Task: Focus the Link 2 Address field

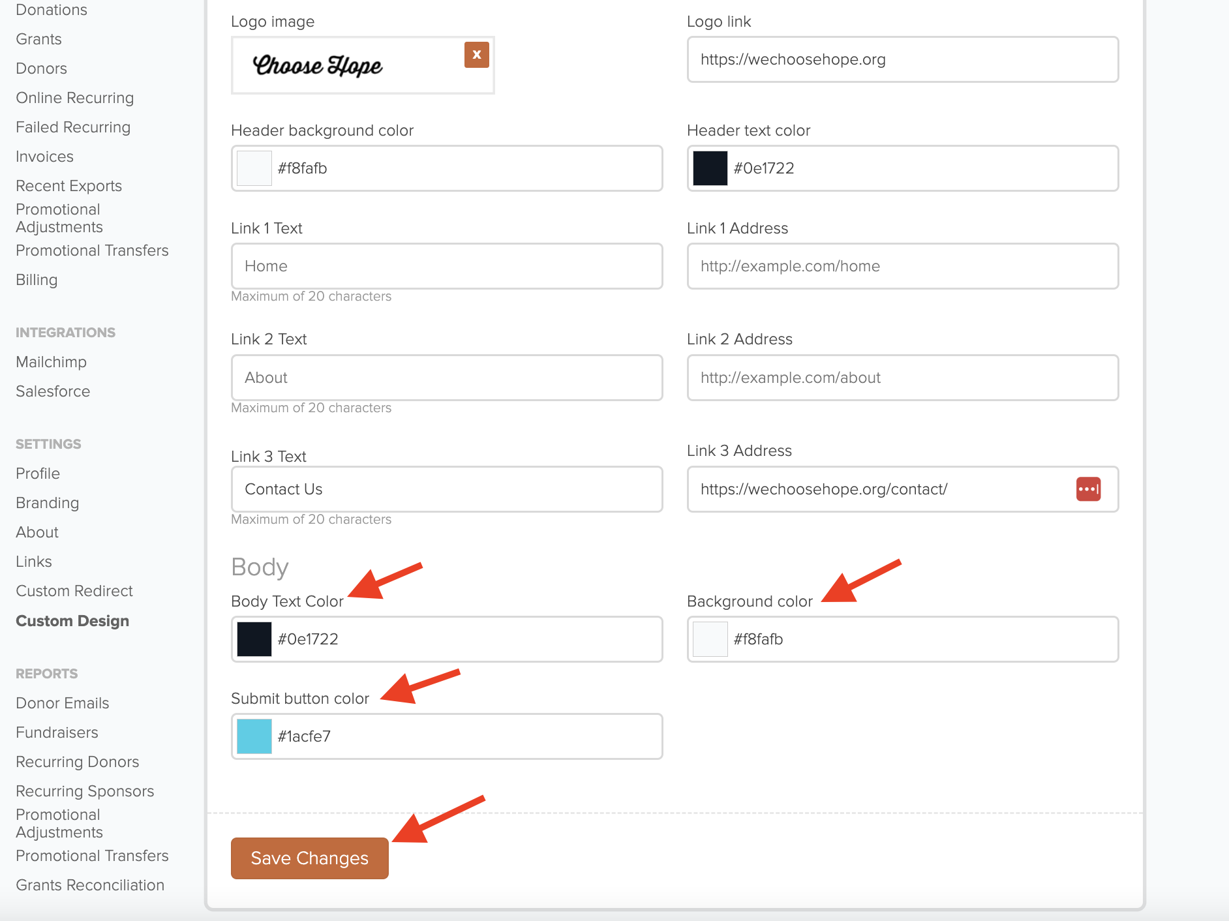Action: (903, 378)
